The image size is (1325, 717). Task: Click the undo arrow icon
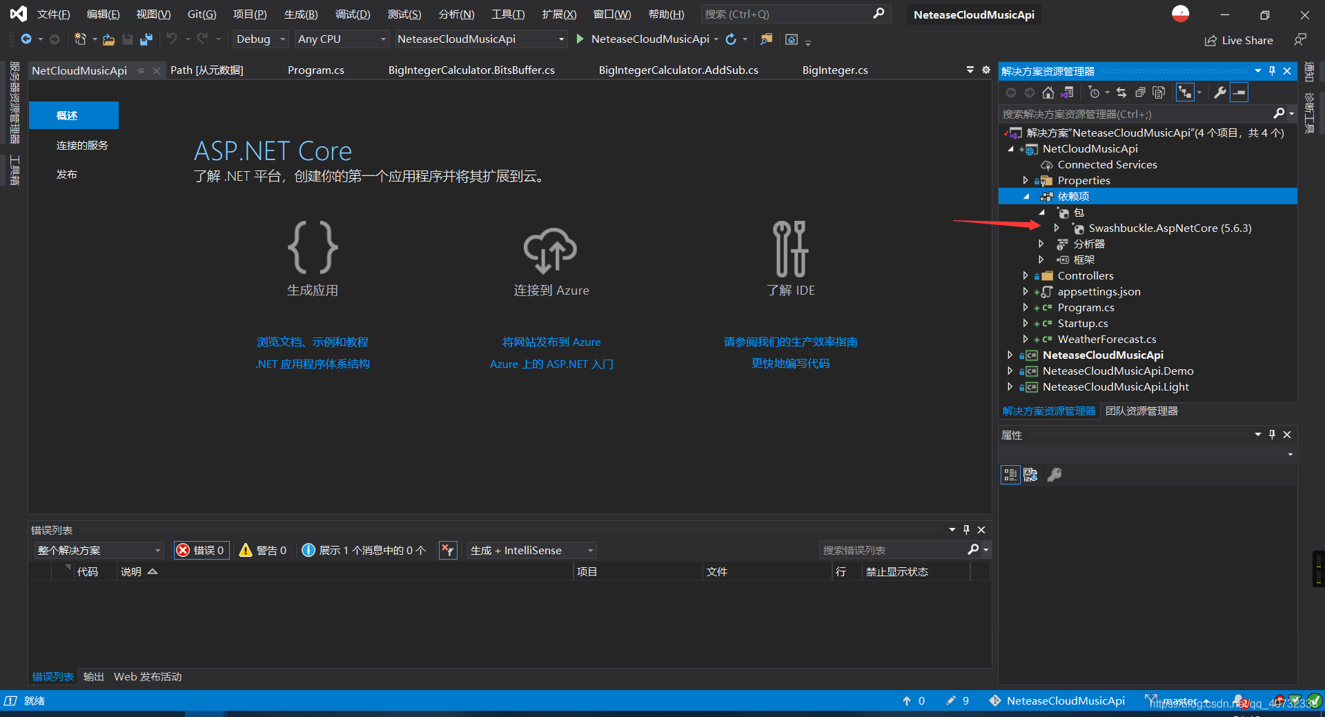[172, 39]
